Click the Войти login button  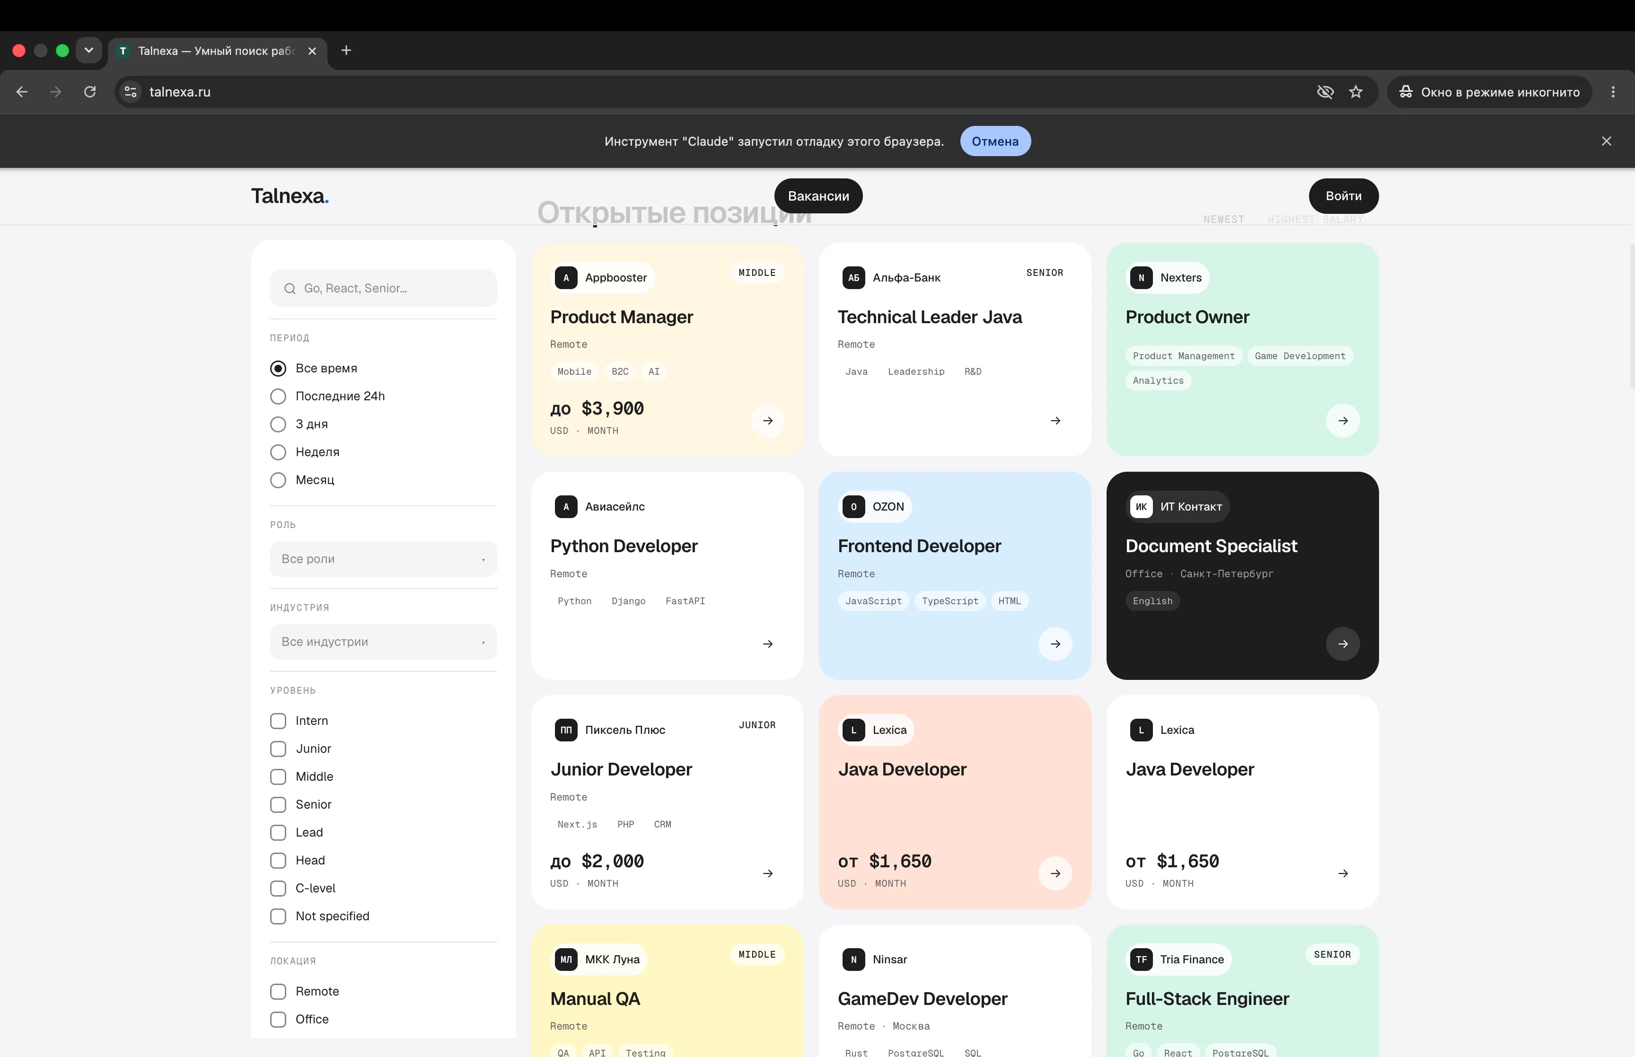tap(1344, 196)
